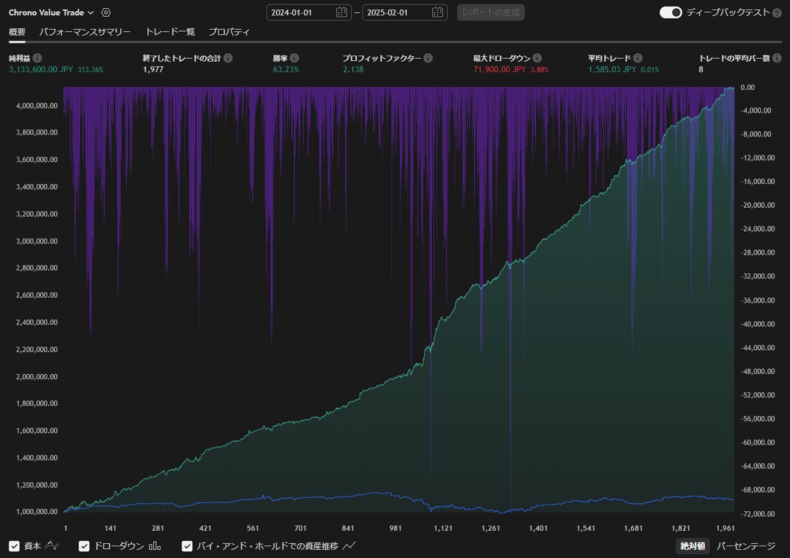The width and height of the screenshot is (790, 558).
Task: Click the -72,000.00 right axis label
Action: [757, 513]
